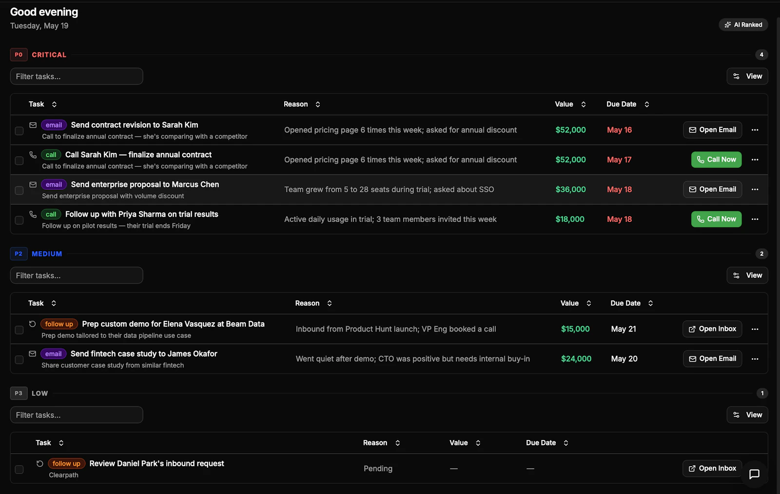Open View options for Medium section
780x494 pixels.
point(747,275)
